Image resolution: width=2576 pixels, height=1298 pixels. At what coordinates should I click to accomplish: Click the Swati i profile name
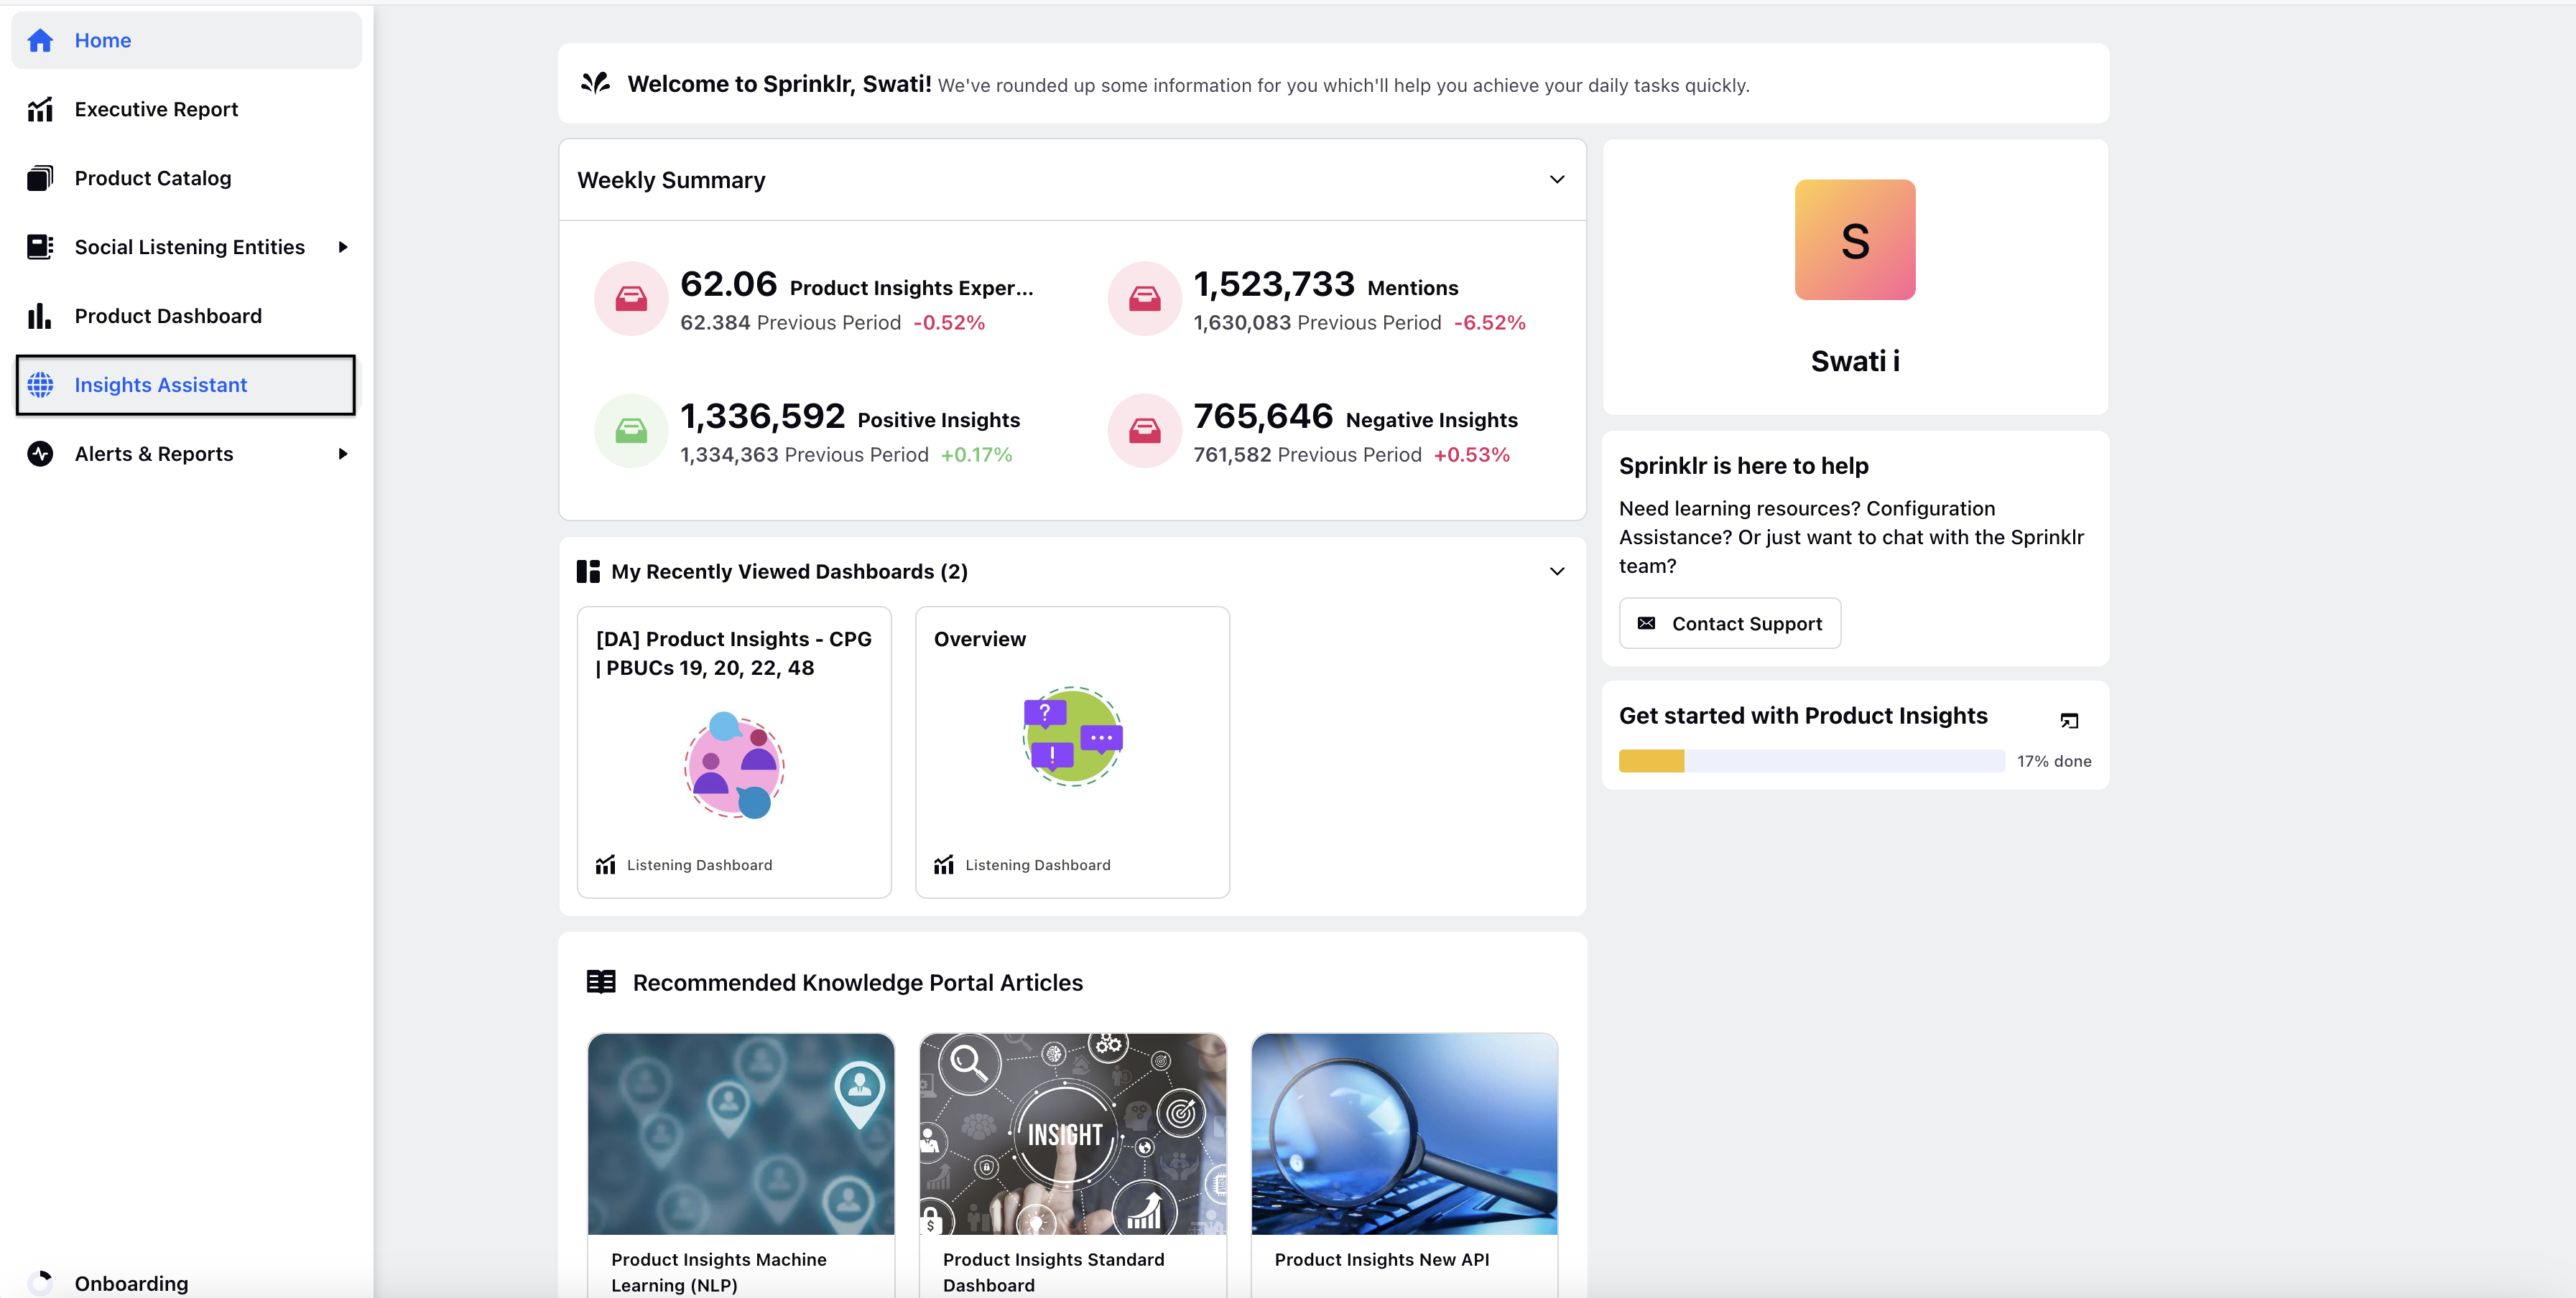pyautogui.click(x=1855, y=360)
